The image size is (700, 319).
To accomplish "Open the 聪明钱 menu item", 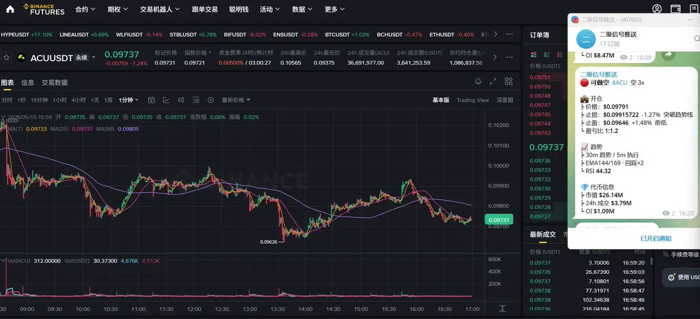I will pos(239,9).
